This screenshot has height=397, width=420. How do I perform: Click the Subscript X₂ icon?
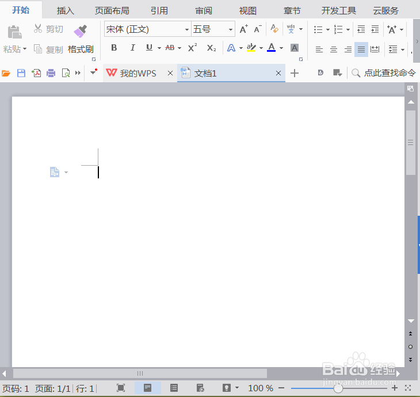pyautogui.click(x=211, y=48)
